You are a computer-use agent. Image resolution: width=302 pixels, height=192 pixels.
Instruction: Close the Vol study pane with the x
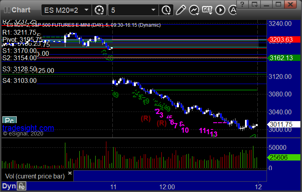pos(70,173)
